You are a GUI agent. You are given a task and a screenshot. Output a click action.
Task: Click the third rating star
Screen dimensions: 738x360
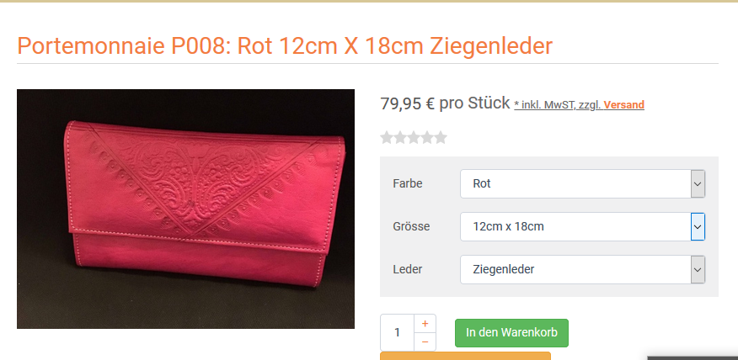414,138
